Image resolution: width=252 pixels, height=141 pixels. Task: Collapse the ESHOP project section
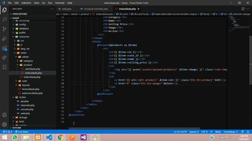[16, 18]
